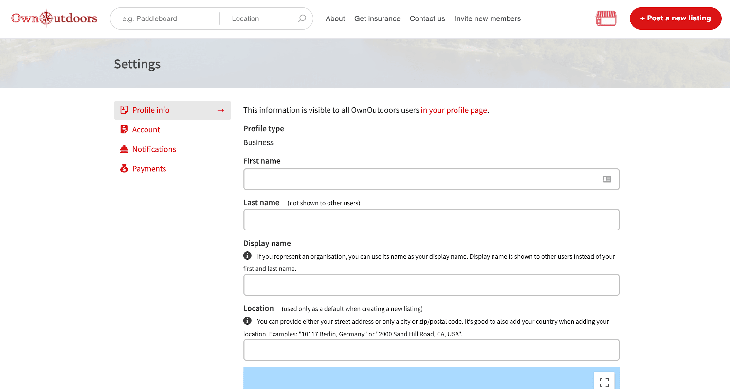The width and height of the screenshot is (730, 389).
Task: Open Invite new members
Action: (x=488, y=18)
